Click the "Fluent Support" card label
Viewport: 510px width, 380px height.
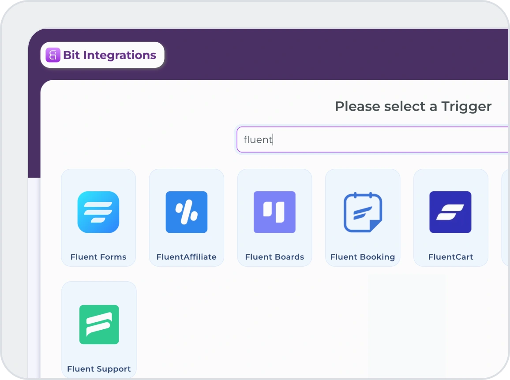pyautogui.click(x=99, y=369)
